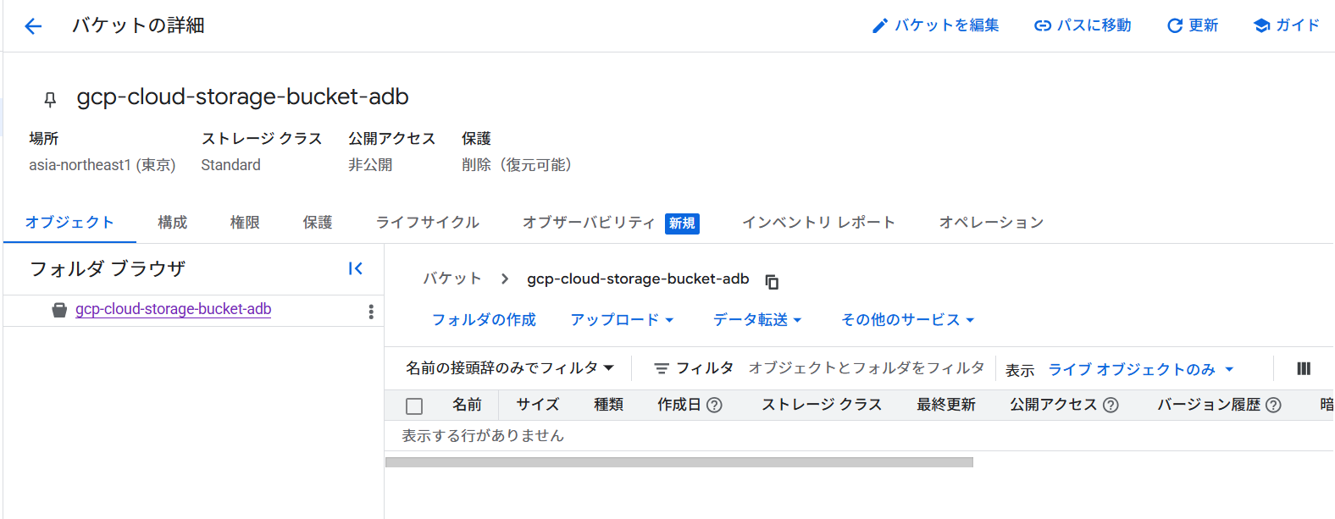
Task: Click the バケットを編集 button
Action: tap(935, 25)
